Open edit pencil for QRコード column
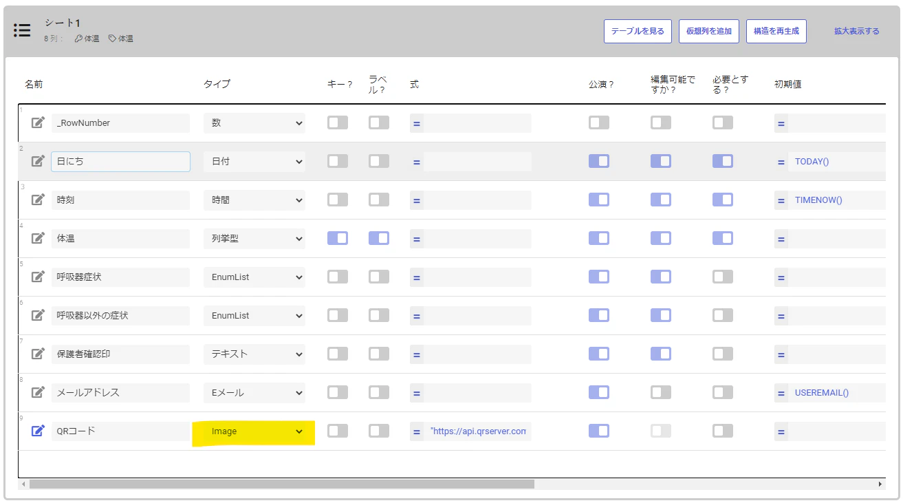 [x=39, y=431]
